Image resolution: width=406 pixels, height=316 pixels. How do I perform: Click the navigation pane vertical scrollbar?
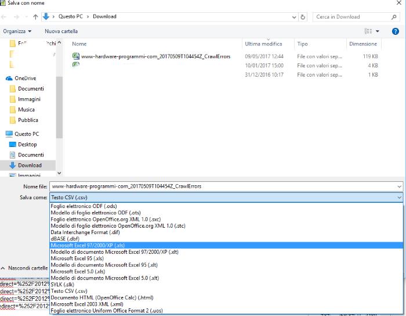(x=59, y=105)
